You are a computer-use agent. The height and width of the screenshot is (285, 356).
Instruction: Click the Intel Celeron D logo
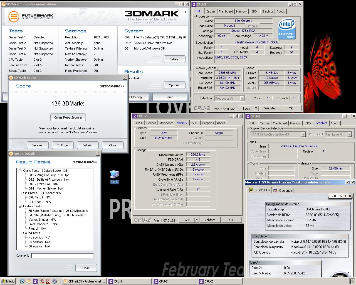click(287, 29)
